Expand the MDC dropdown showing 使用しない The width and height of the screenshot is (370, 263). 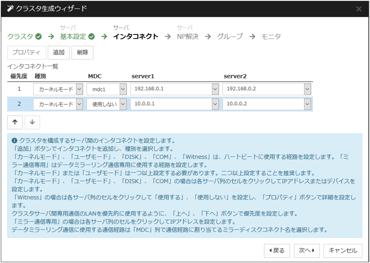[123, 104]
